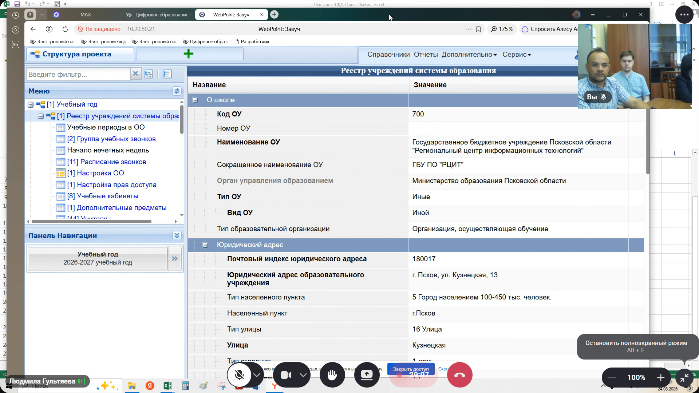Click the screen share button

click(x=367, y=375)
